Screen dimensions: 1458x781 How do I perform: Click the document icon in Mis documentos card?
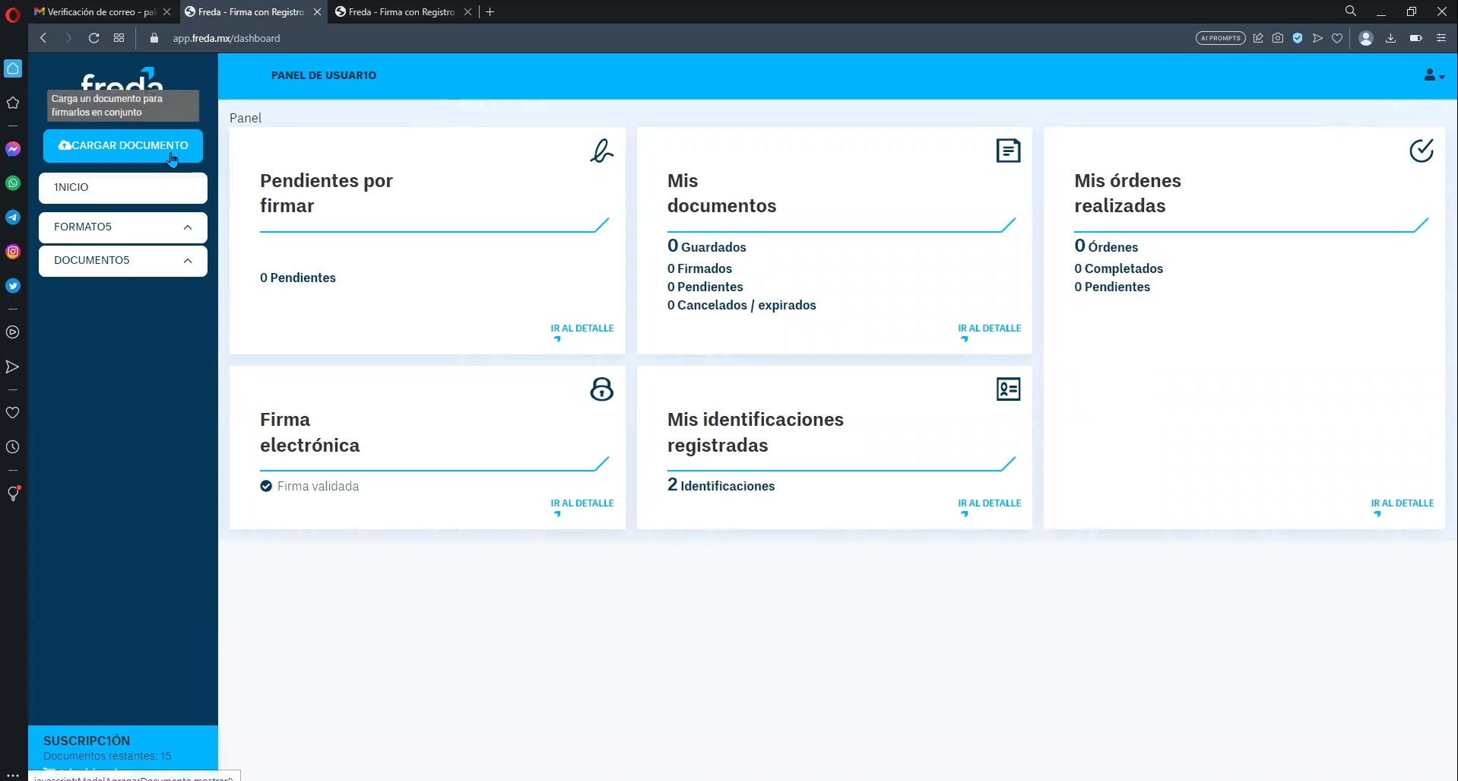(x=1008, y=151)
